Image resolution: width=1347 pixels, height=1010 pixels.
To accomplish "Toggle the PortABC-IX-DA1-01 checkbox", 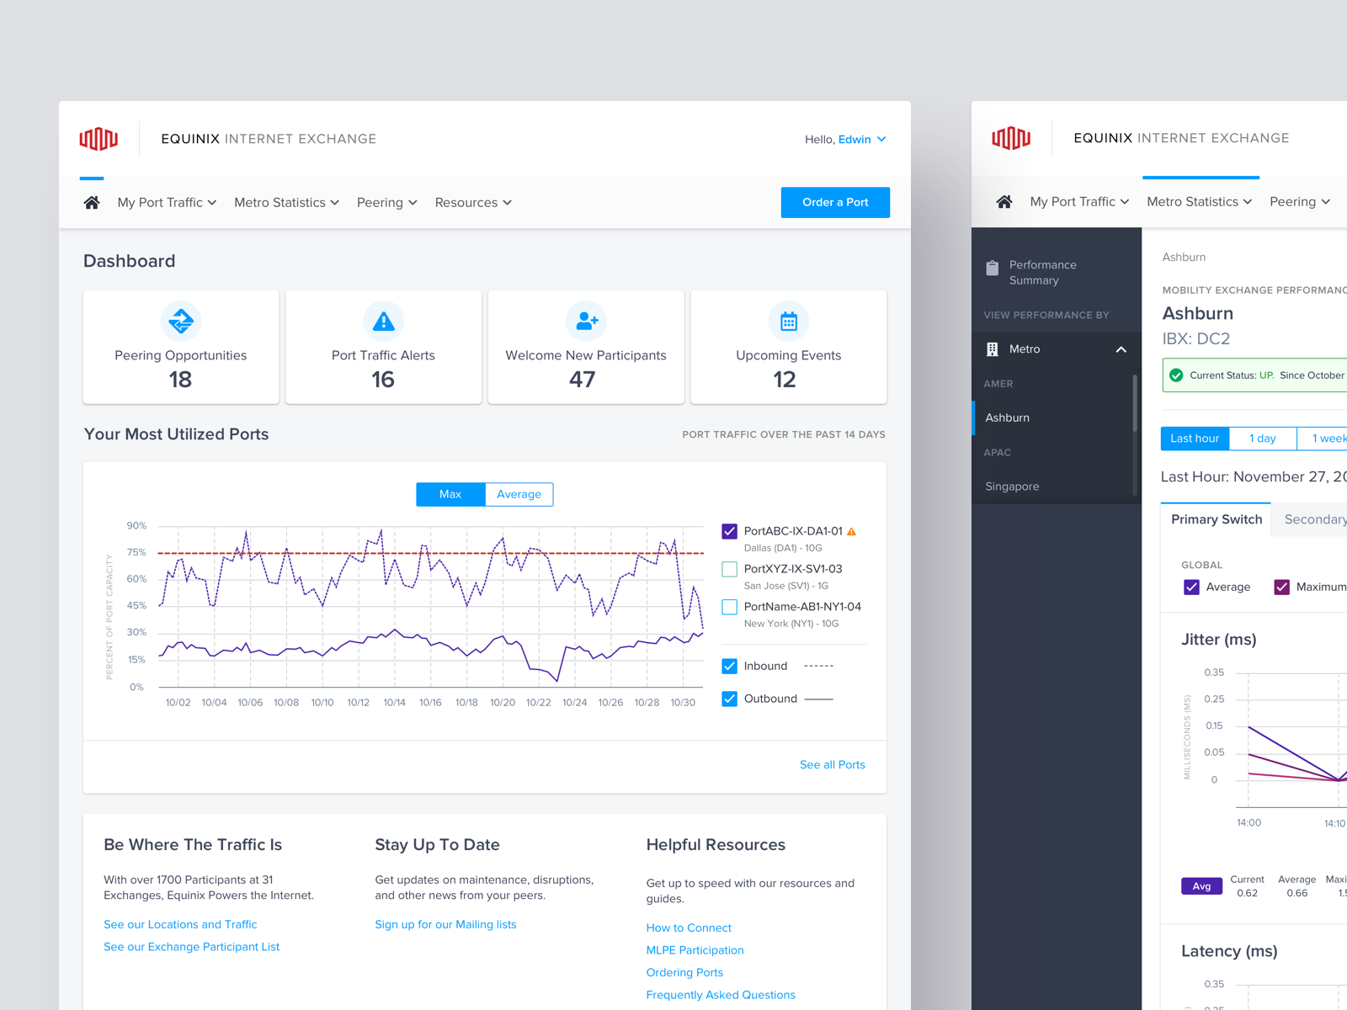I will (x=730, y=531).
